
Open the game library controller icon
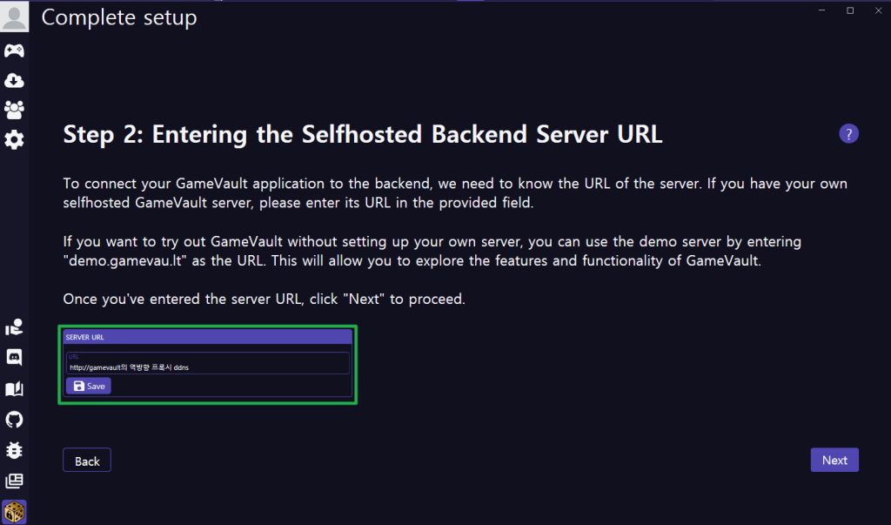[14, 50]
